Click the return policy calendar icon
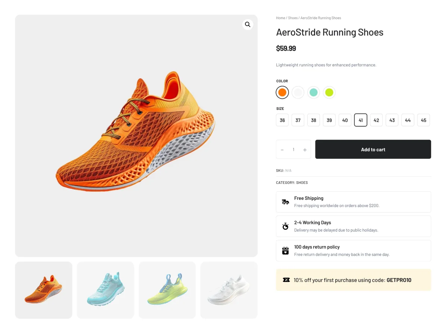The height and width of the screenshot is (333, 448). click(285, 251)
